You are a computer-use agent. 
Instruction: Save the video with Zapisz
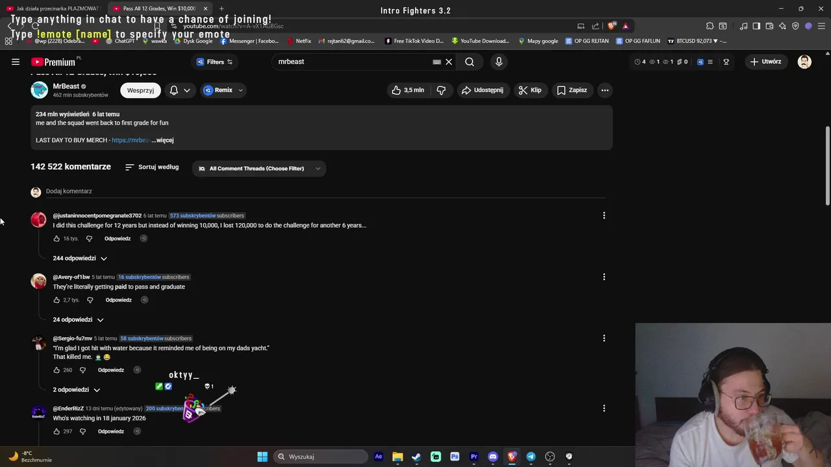(572, 90)
